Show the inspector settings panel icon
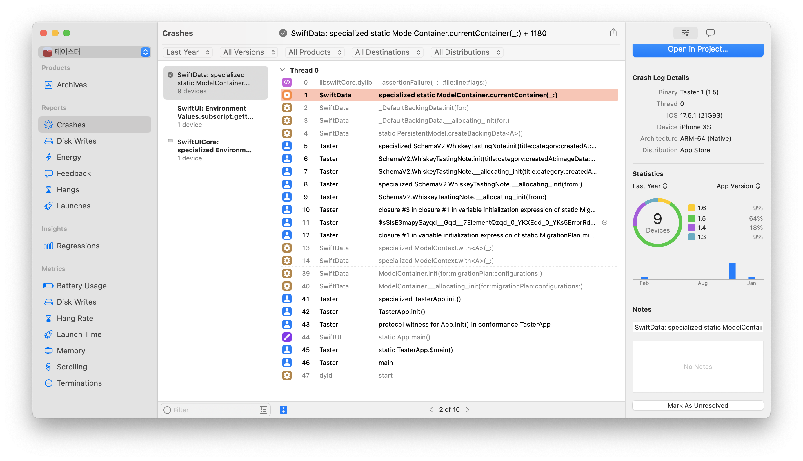Screen dimensions: 803x461 point(685,33)
